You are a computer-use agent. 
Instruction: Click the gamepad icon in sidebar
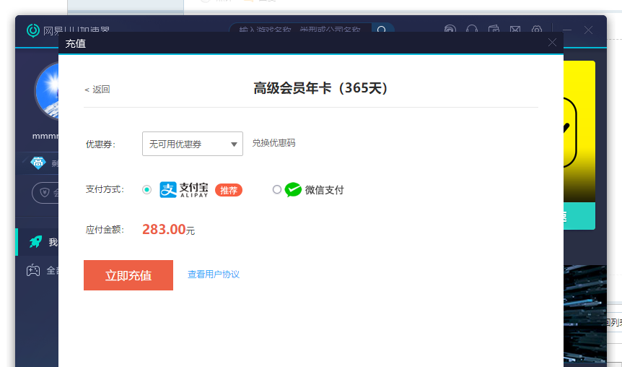pyautogui.click(x=34, y=270)
